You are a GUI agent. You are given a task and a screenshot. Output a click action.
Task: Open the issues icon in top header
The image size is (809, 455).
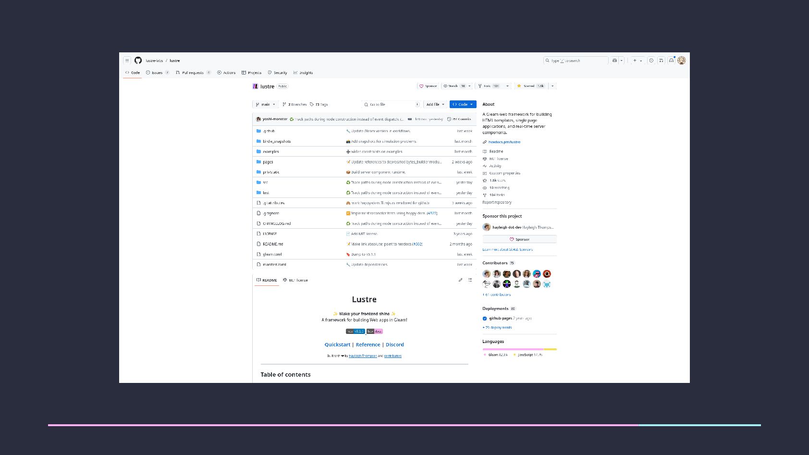(x=651, y=61)
